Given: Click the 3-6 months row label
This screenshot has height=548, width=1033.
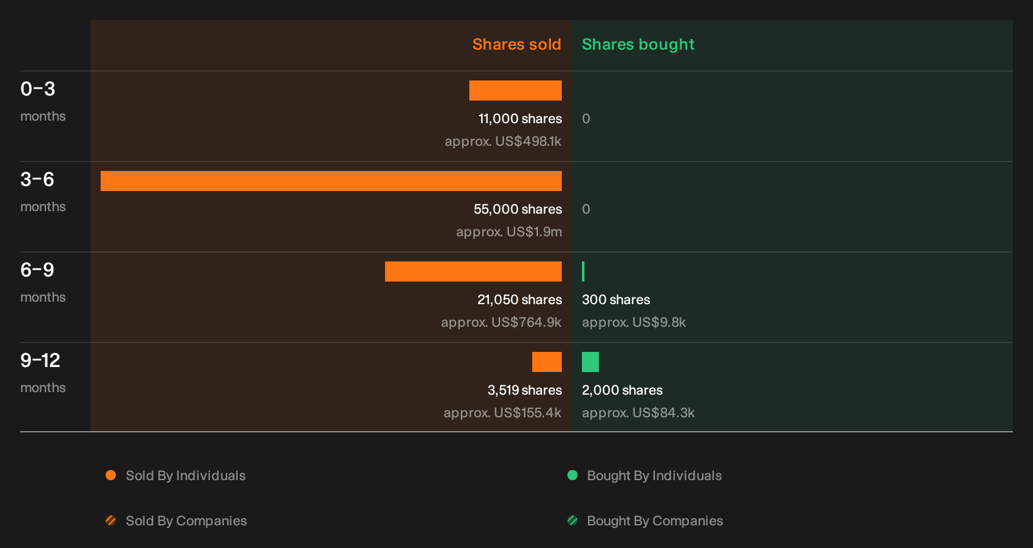Looking at the screenshot, I should (43, 192).
